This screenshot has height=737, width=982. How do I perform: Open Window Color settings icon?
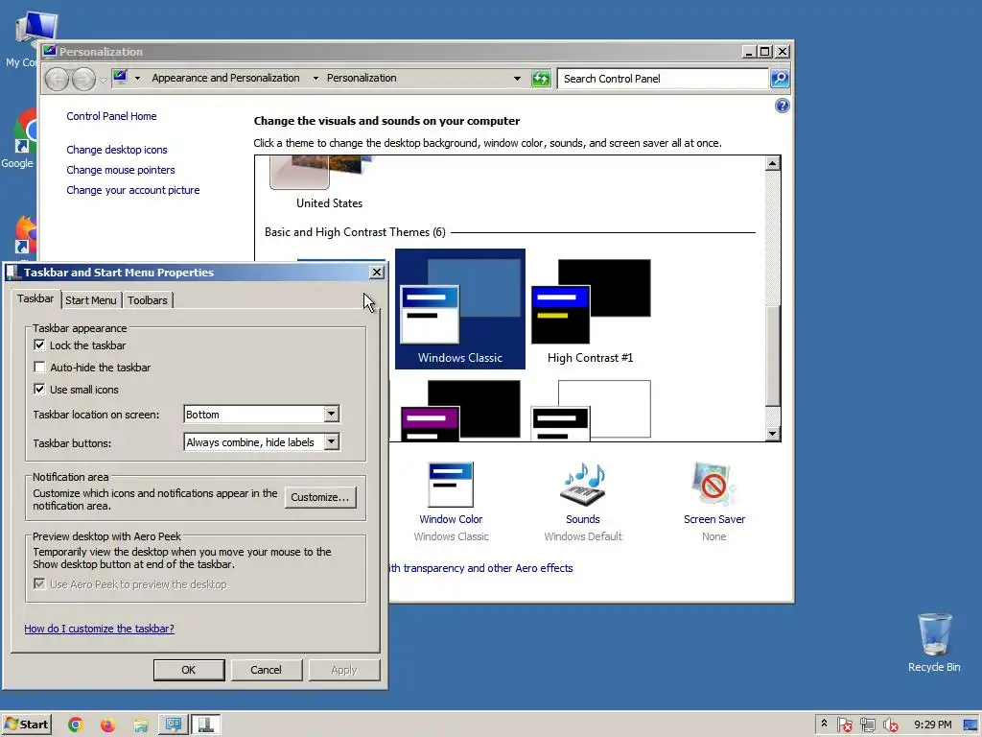tap(451, 485)
